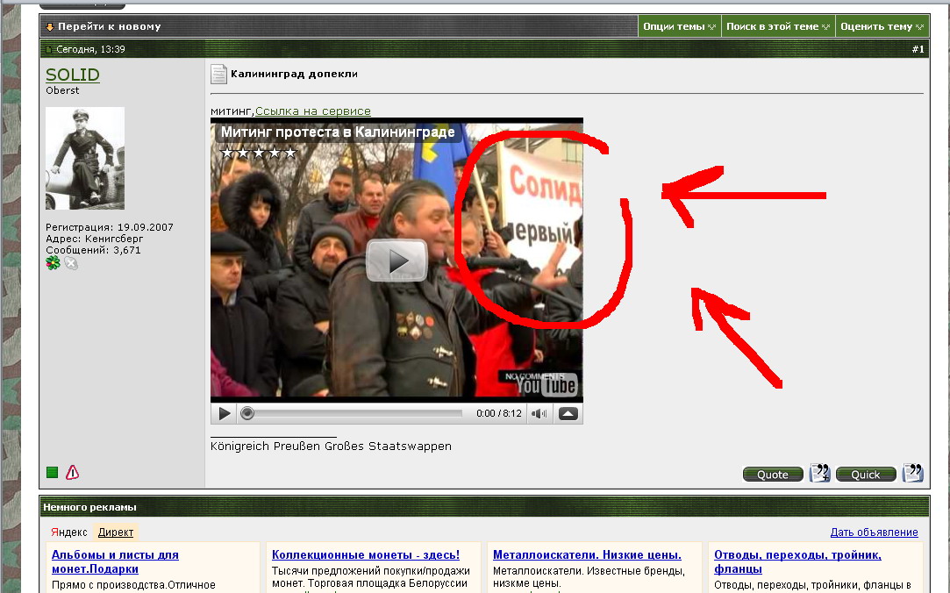The image size is (950, 593).
Task: Click the ICQ flower icon under SOLID
Action: (x=54, y=263)
